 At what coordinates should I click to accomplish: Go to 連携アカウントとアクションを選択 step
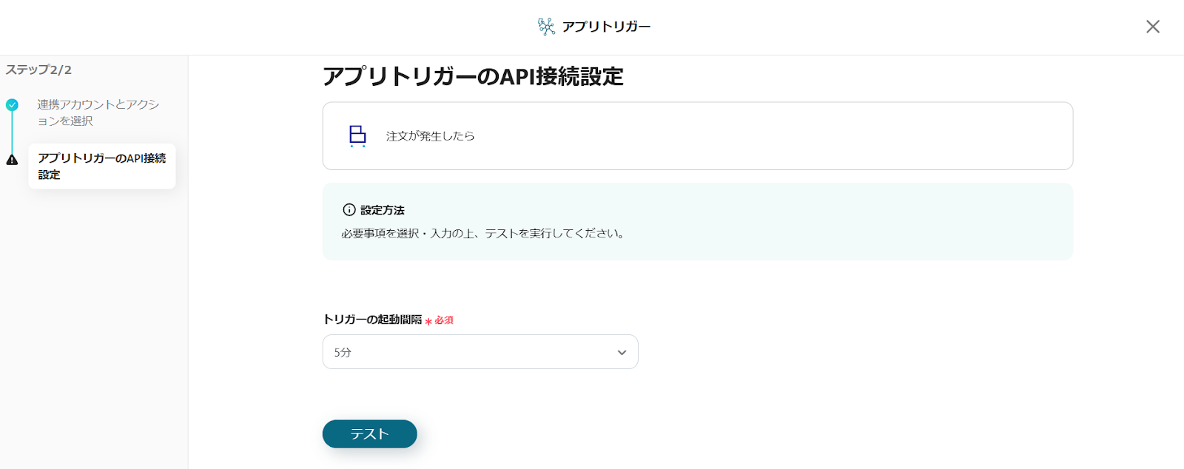tap(98, 112)
